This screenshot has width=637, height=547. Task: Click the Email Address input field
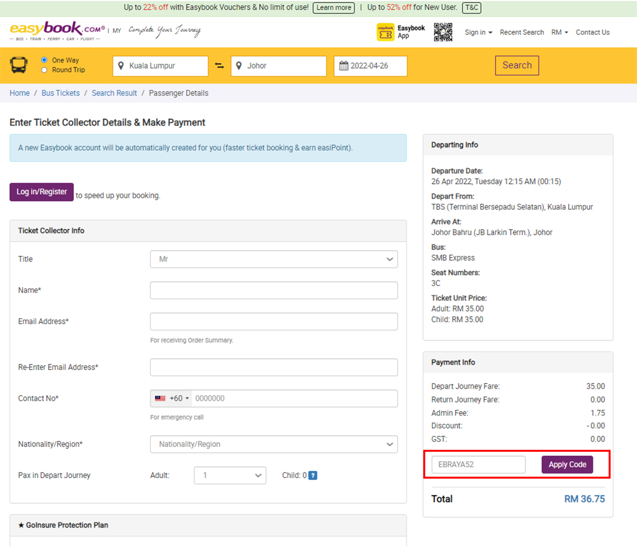click(274, 321)
